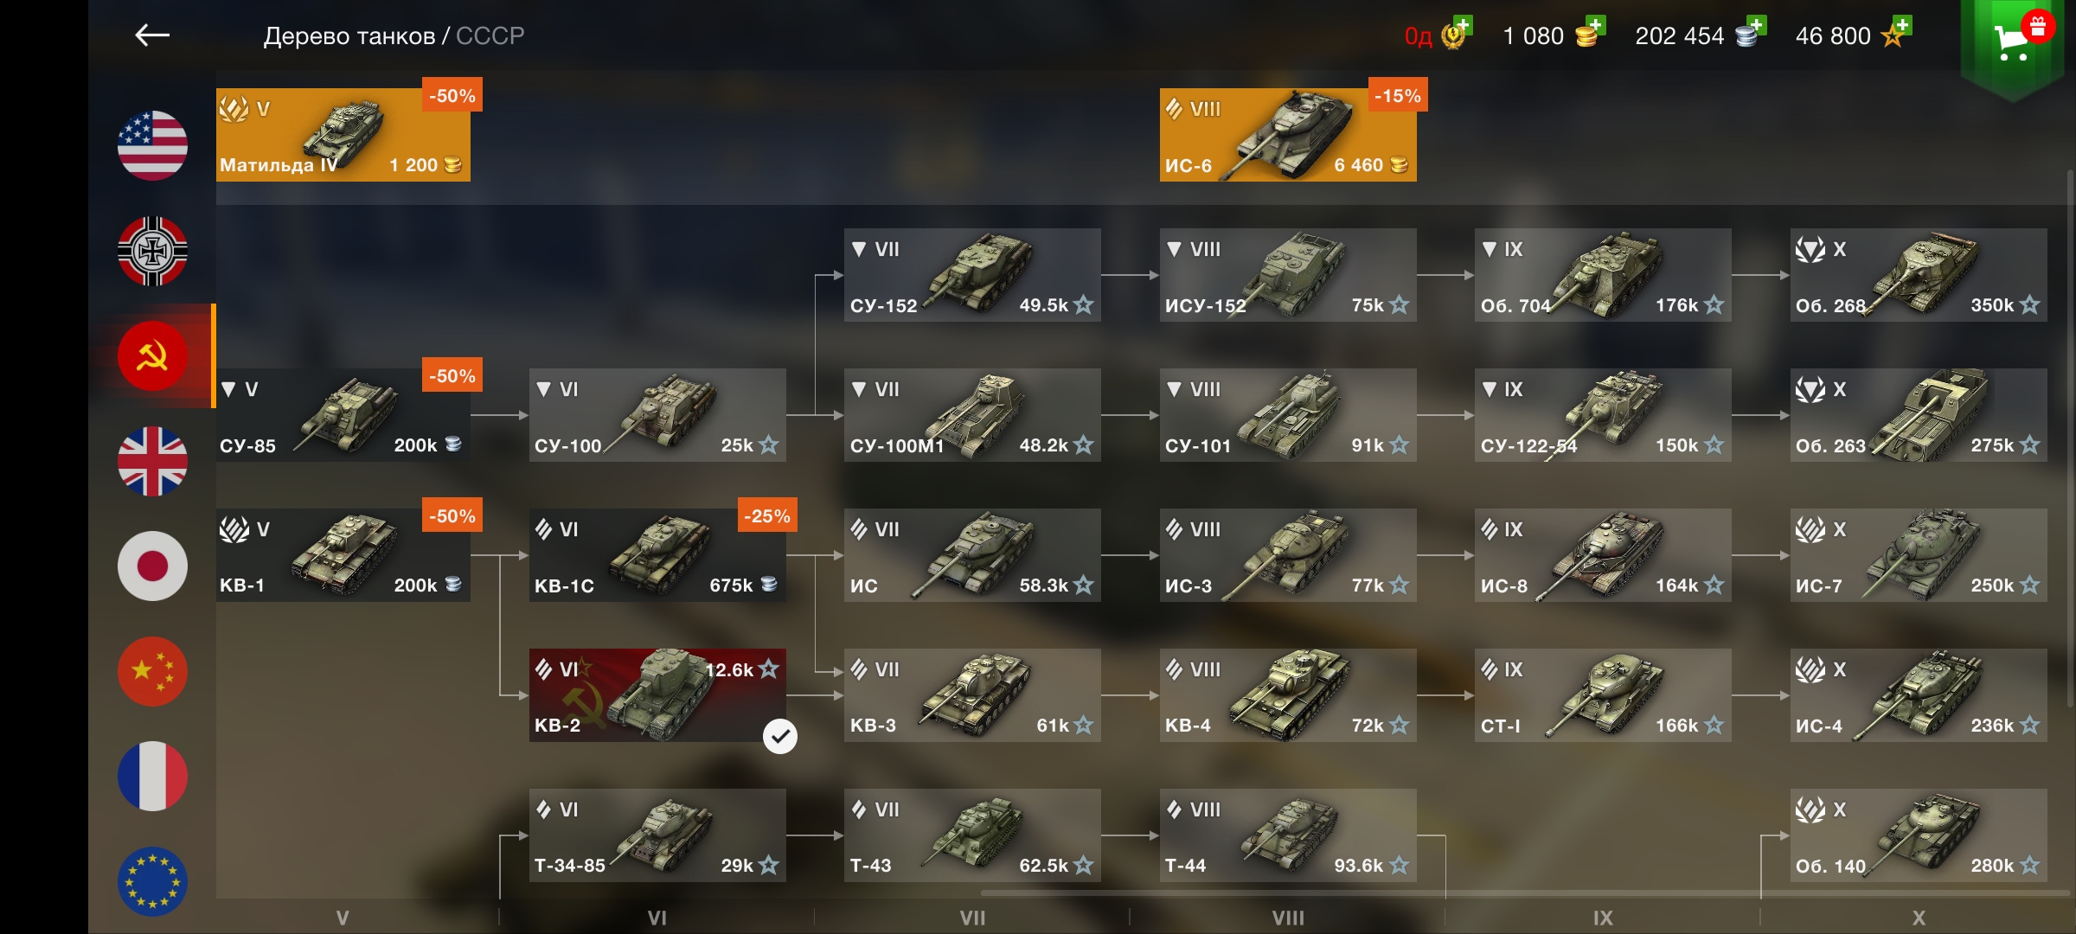This screenshot has height=934, width=2076.
Task: Choose the Japan flag nation icon
Action: (152, 566)
